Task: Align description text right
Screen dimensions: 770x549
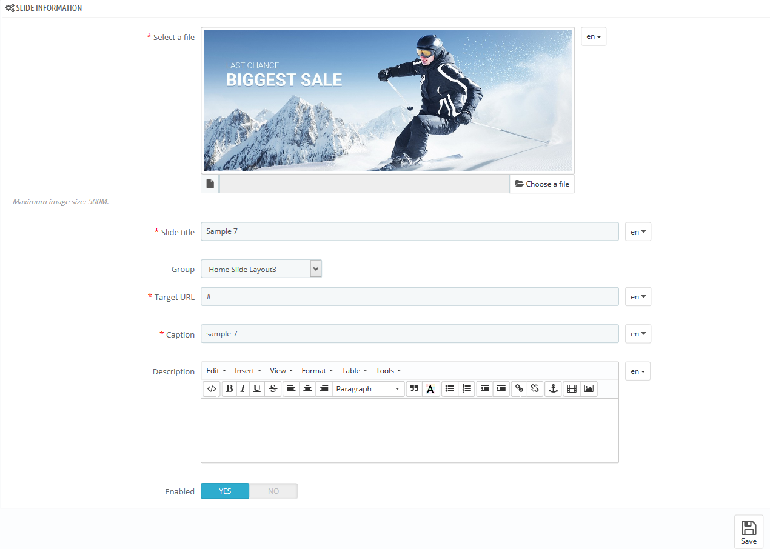Action: 324,389
